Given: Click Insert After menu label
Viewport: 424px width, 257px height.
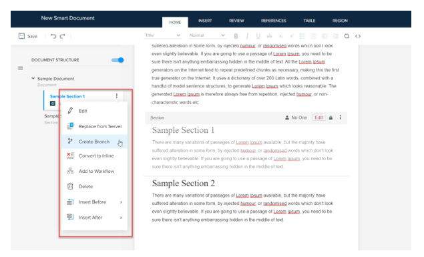Looking at the screenshot, I should tap(90, 217).
